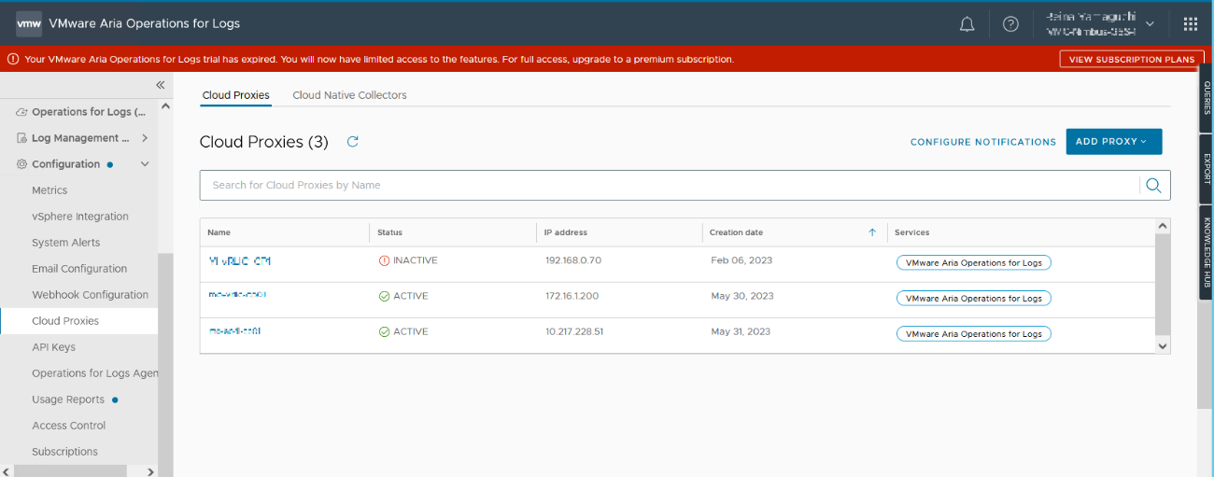This screenshot has width=1214, height=477.
Task: Click the Configuration gear icon
Action: click(x=21, y=164)
